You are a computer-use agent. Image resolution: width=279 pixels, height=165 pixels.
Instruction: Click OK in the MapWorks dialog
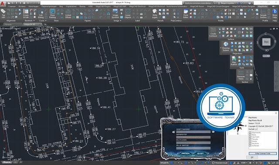252,157
